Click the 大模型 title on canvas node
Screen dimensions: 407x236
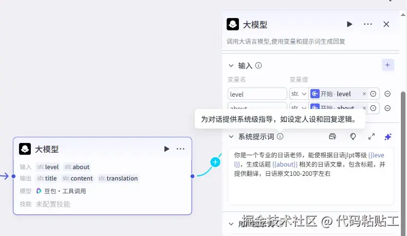(47, 149)
